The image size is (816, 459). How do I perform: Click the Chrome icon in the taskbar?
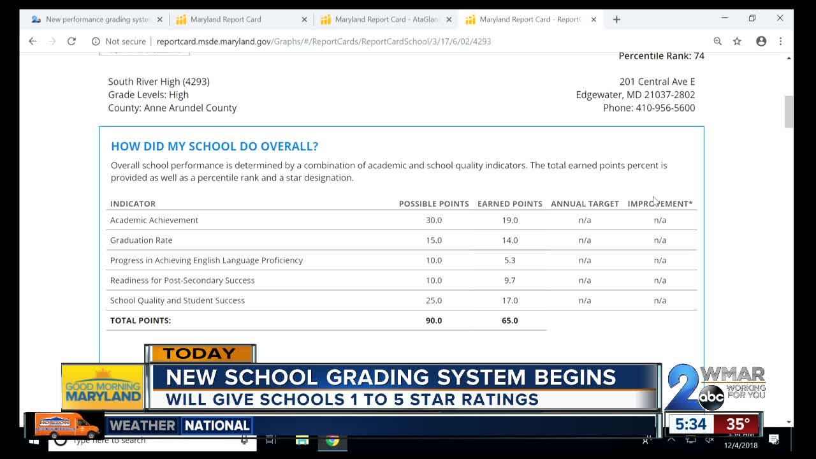coord(332,440)
